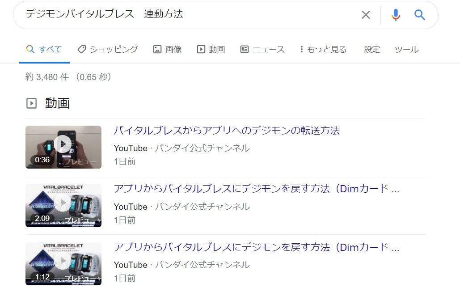
Task: Play the 0:36 バンダイ video preview
Action: click(63, 144)
